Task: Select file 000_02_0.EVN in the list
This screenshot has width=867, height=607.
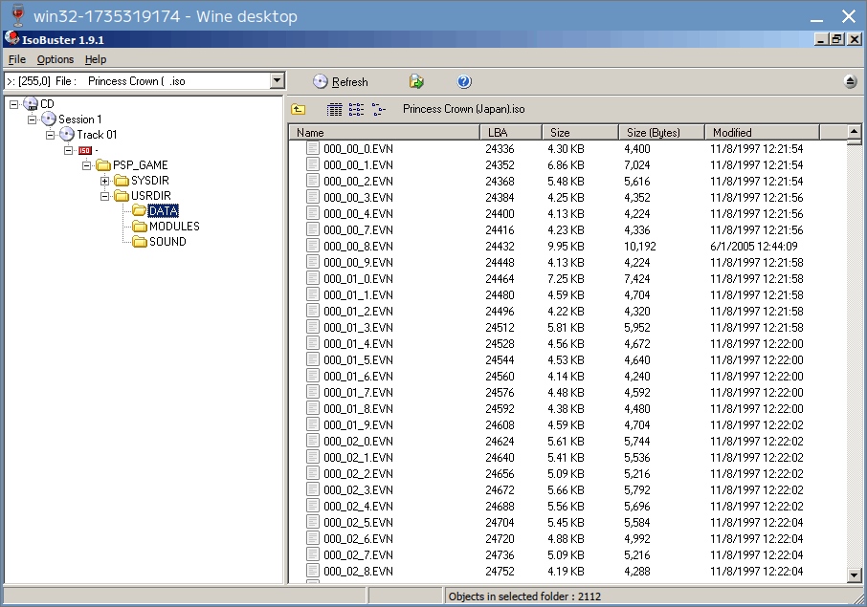Action: (358, 442)
